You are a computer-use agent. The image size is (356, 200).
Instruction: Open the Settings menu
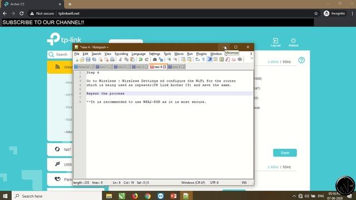[x=155, y=54]
